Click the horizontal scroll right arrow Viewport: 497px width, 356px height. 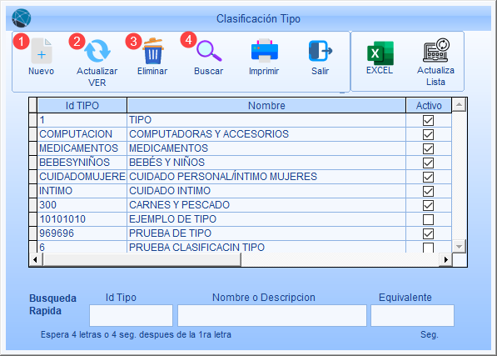tap(446, 260)
